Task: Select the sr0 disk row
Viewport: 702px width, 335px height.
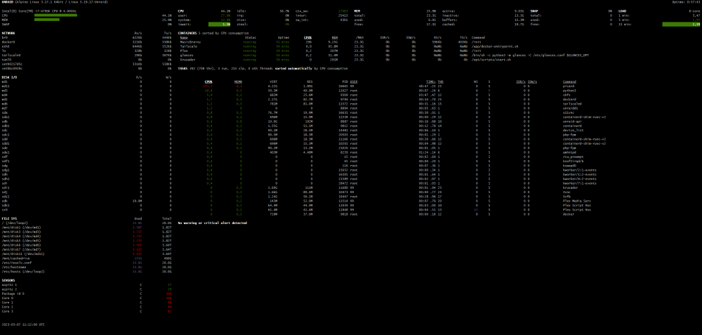Action: (x=86, y=209)
